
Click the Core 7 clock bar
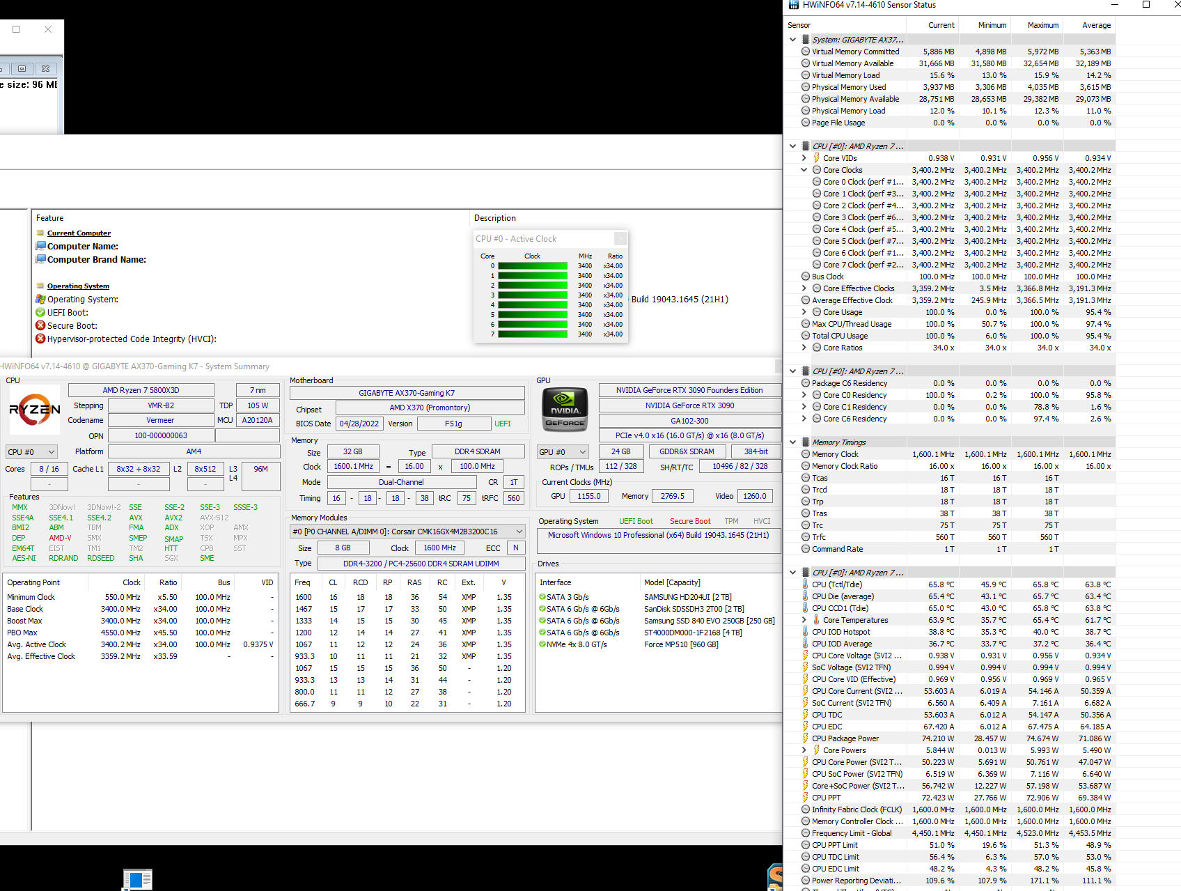click(533, 334)
